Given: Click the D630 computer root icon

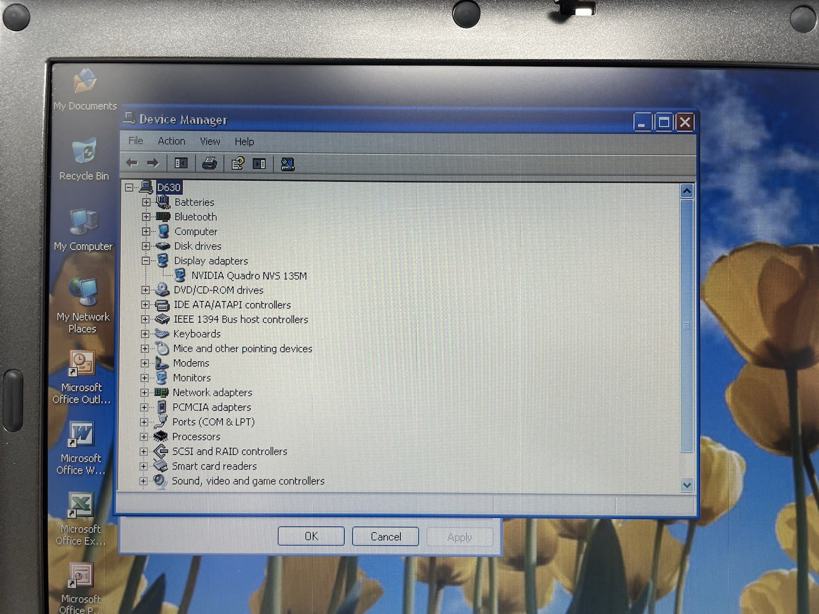Looking at the screenshot, I should click(x=146, y=187).
